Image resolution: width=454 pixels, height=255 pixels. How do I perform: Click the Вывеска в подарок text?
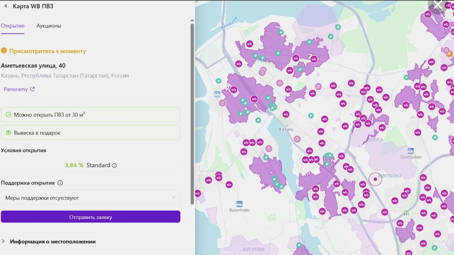(x=37, y=133)
